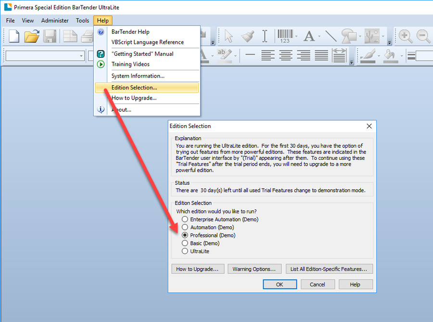Screen dimensions: 433x322
Task: Align text center
Action: point(285,55)
